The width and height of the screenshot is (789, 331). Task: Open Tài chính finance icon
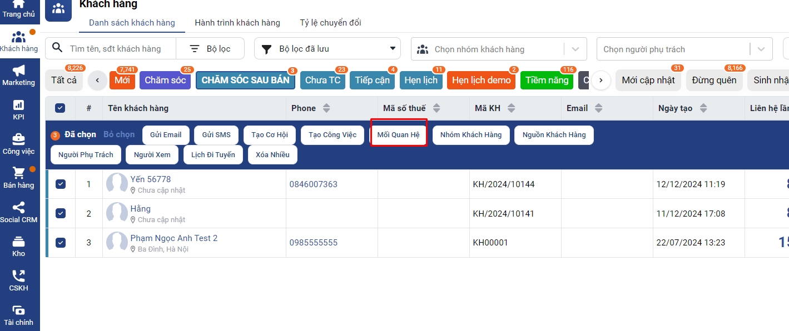pos(19,311)
